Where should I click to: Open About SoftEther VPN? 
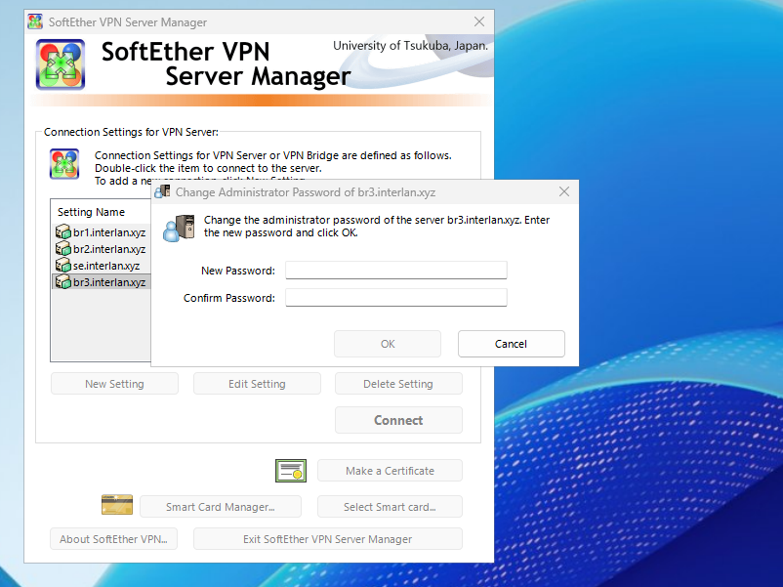113,539
